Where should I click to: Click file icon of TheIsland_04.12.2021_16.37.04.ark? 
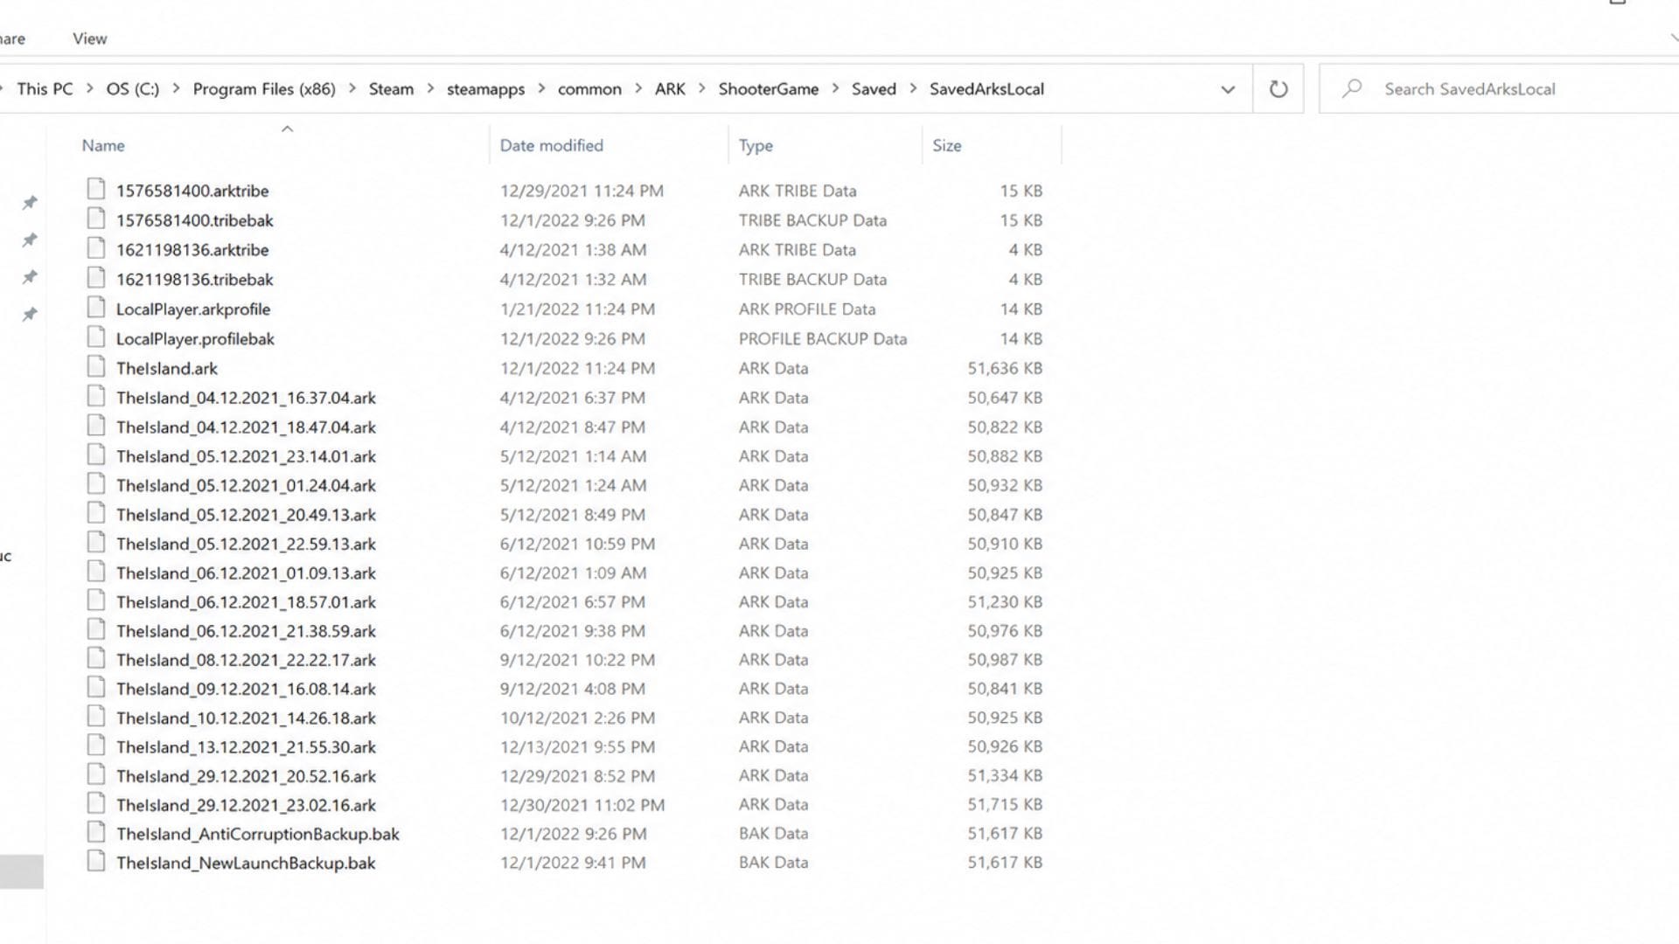96,396
